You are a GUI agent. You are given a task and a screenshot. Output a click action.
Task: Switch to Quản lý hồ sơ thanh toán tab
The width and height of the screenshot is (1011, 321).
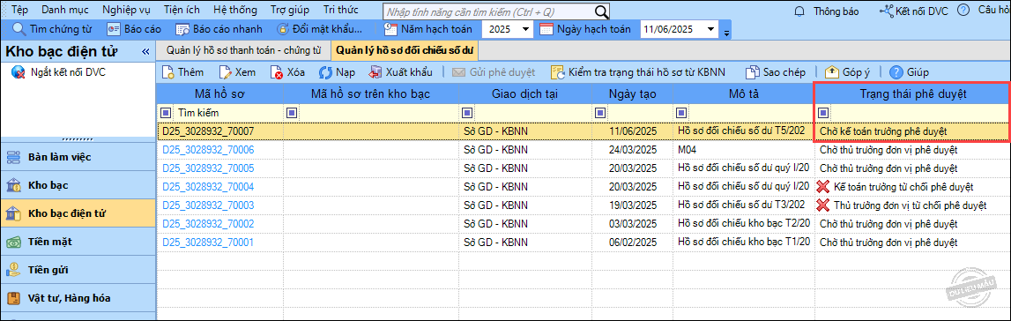click(243, 50)
